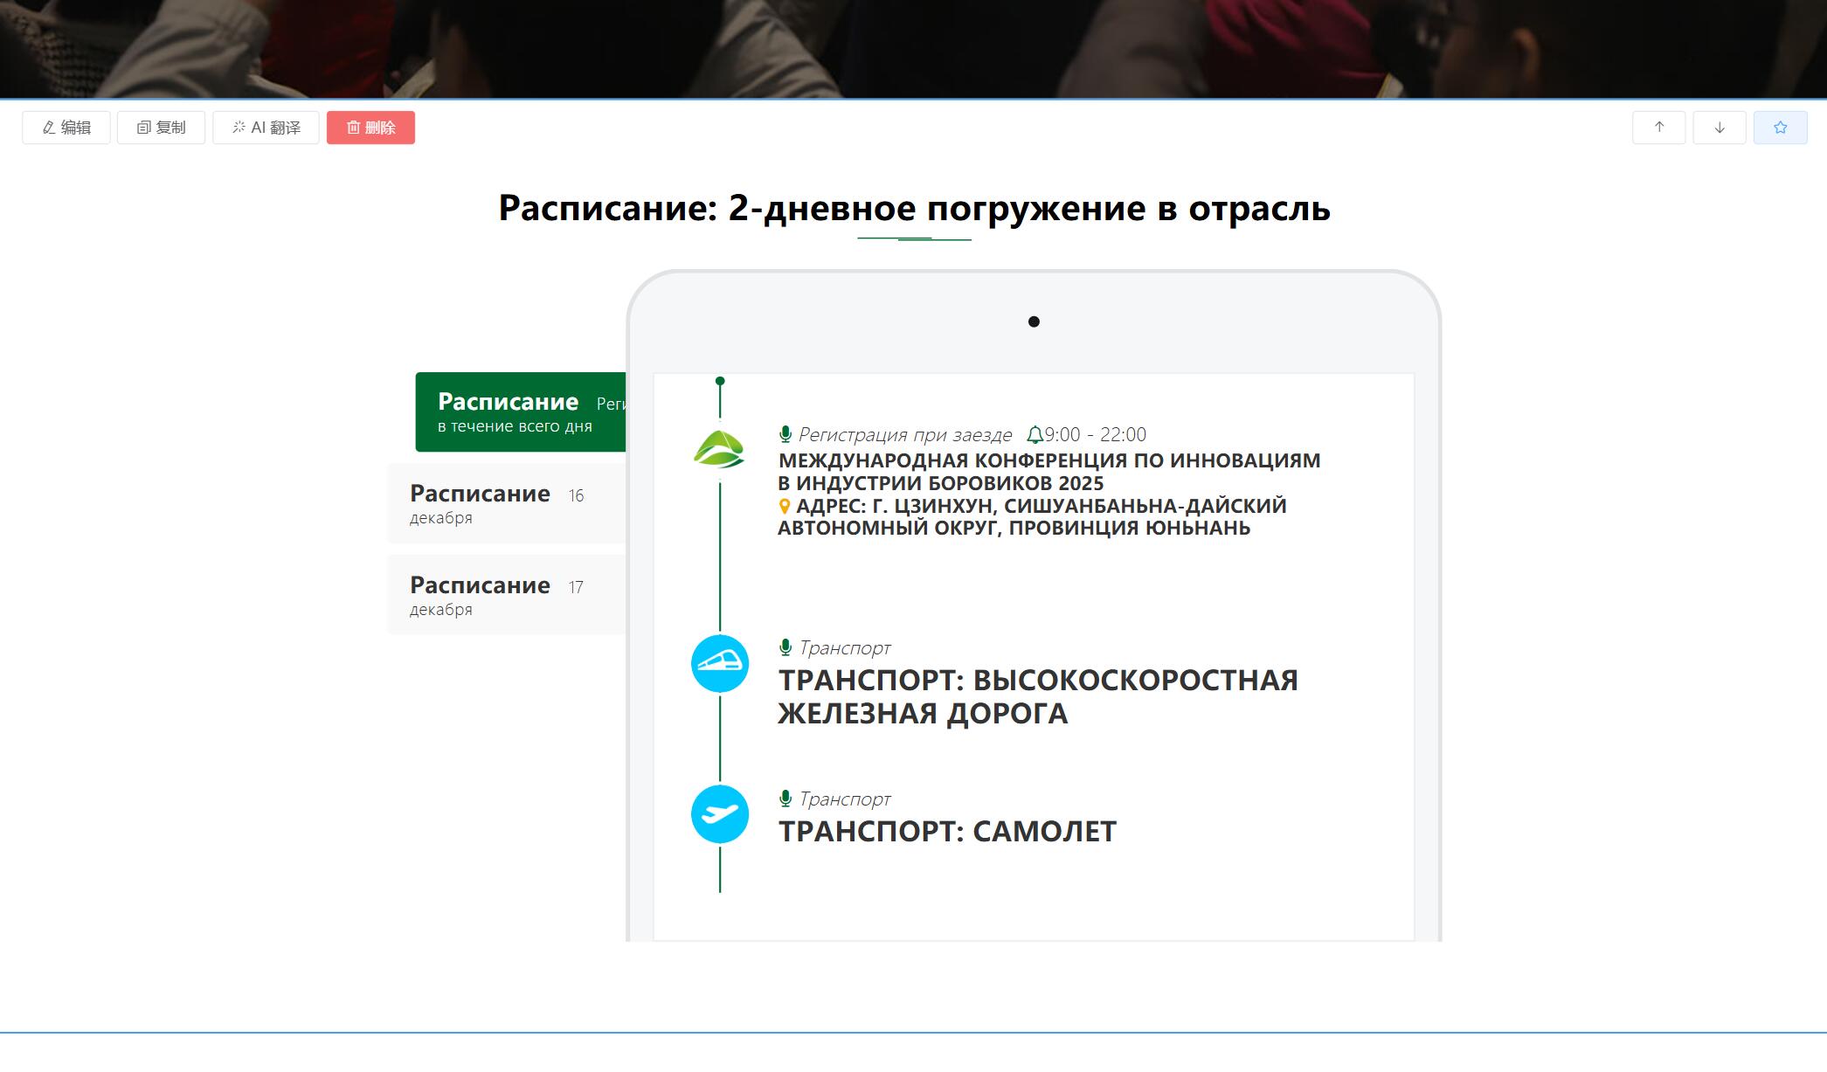The width and height of the screenshot is (1827, 1072).
Task: Click microphone icon beside Регистрация при заезде
Action: [x=785, y=434]
